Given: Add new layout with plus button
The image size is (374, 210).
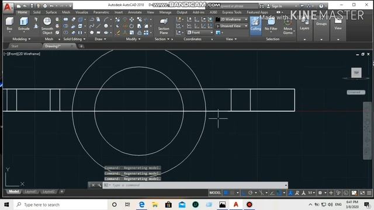Looking at the screenshot, I should point(61,191).
